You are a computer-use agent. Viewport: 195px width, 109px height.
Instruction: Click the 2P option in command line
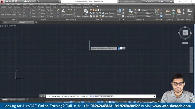coord(93,96)
